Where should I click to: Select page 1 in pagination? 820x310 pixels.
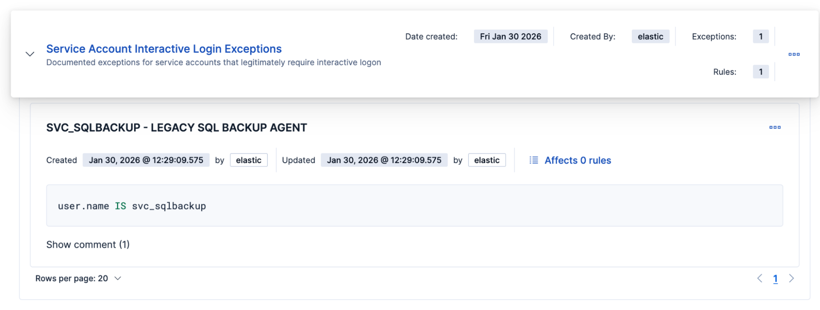pos(775,278)
